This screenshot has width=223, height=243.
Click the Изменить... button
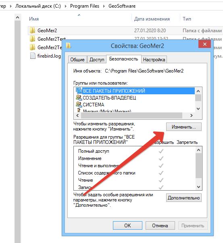pyautogui.click(x=184, y=127)
